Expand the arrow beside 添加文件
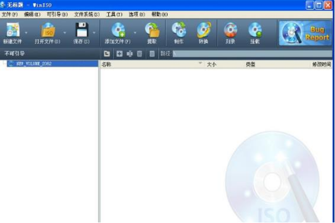335x223 pixels. pyautogui.click(x=135, y=33)
